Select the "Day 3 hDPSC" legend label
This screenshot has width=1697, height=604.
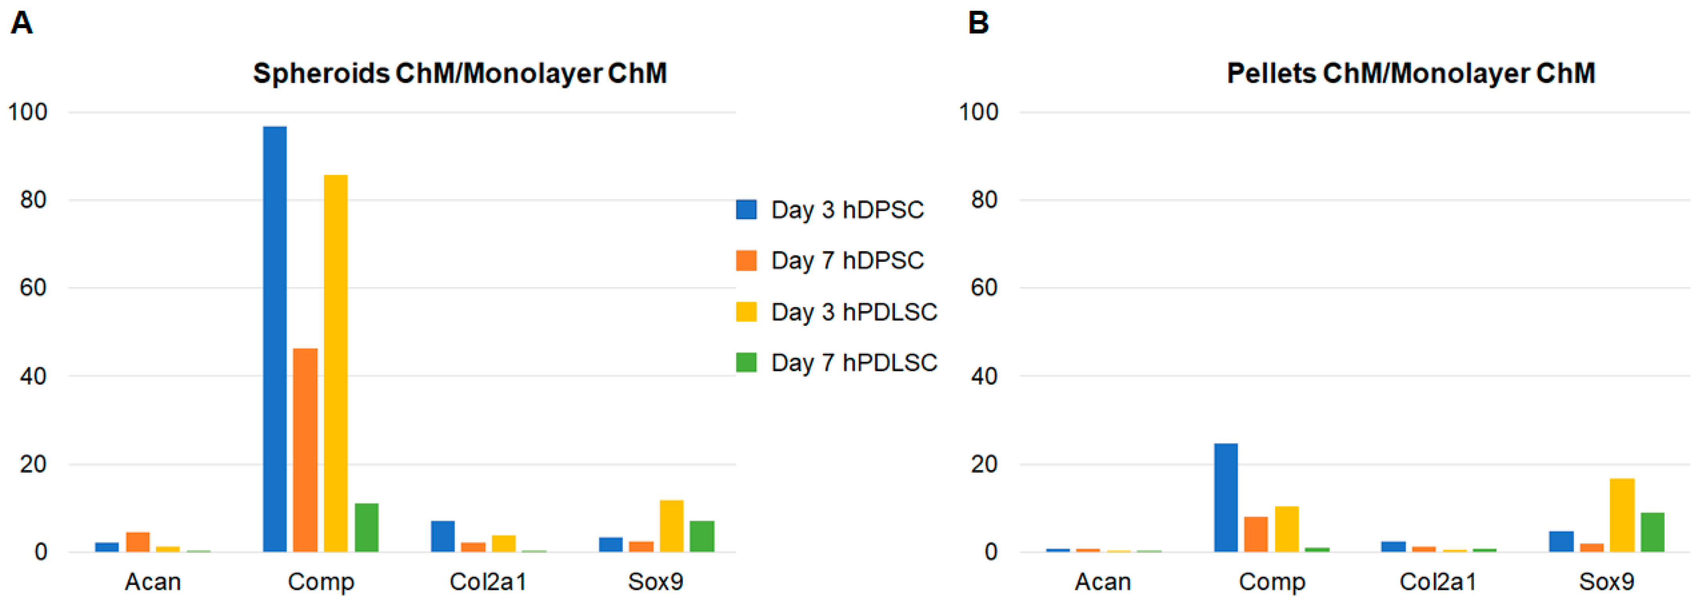pos(847,209)
